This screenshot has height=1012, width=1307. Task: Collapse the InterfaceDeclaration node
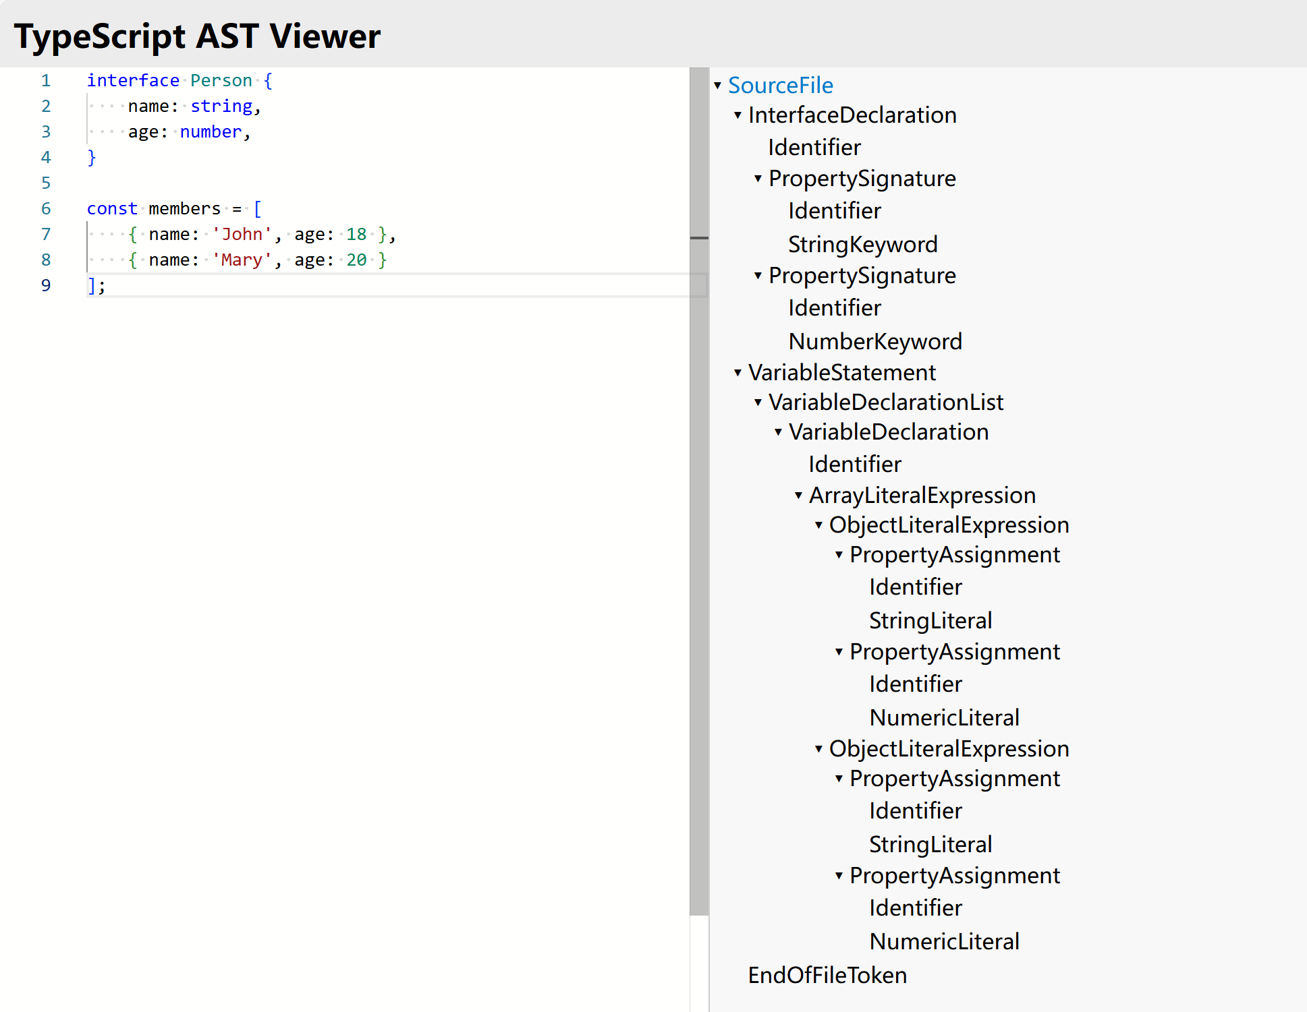(738, 115)
